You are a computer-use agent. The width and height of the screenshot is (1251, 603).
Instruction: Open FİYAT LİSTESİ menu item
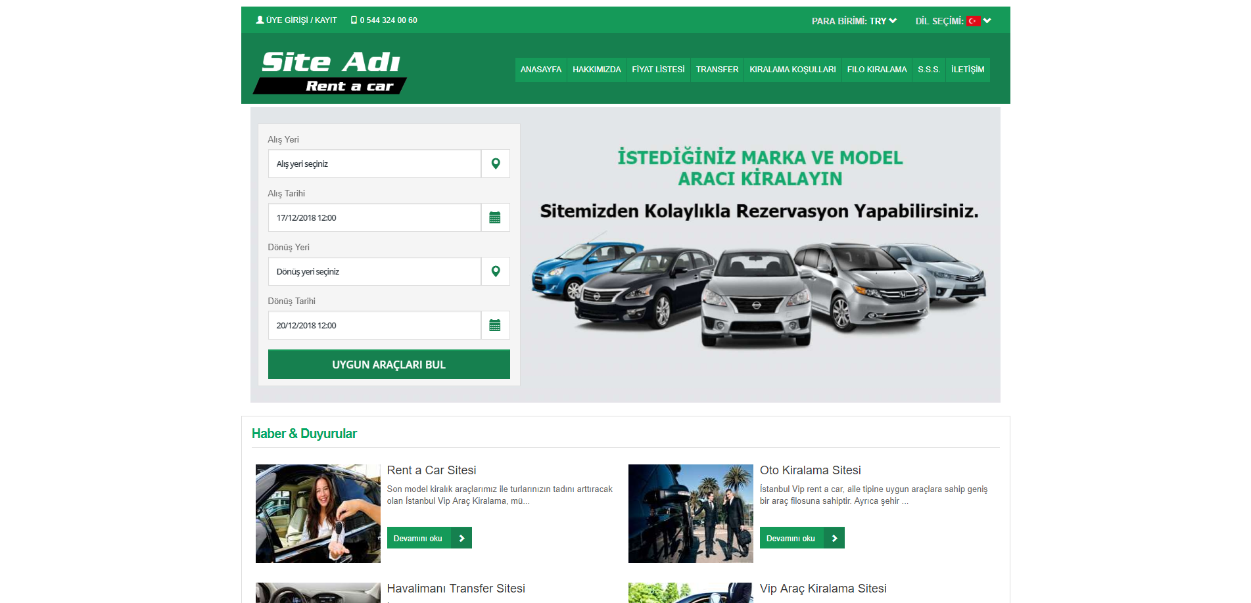658,70
